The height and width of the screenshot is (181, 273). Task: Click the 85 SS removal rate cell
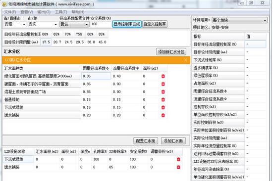point(118,167)
